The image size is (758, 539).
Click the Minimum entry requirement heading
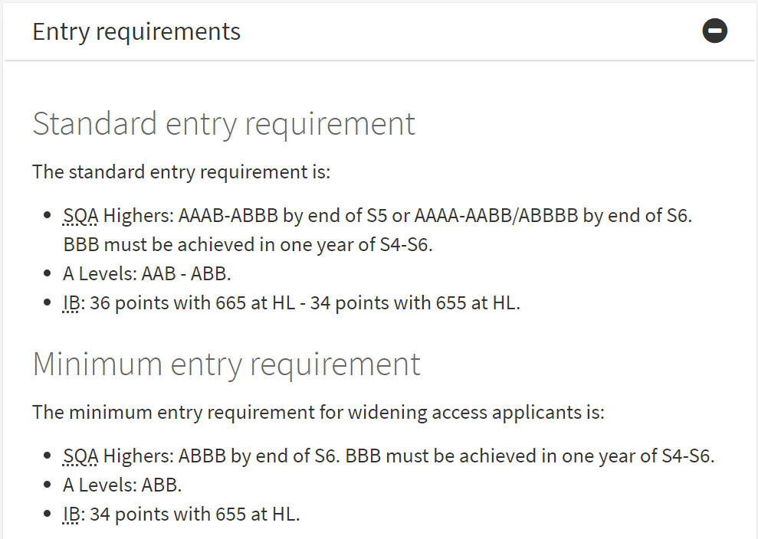[227, 364]
